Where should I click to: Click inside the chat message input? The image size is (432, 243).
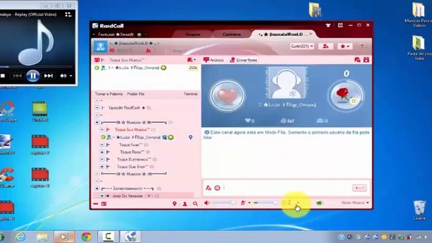coord(286,188)
